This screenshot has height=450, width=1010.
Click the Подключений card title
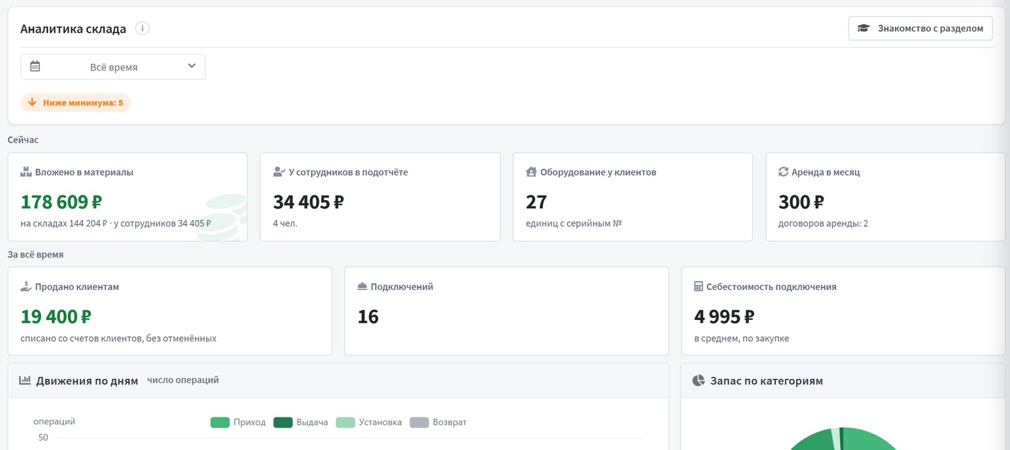(x=402, y=287)
